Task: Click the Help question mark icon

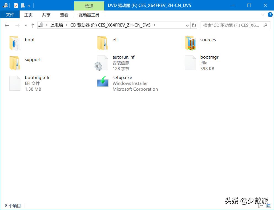Action: pos(270,15)
